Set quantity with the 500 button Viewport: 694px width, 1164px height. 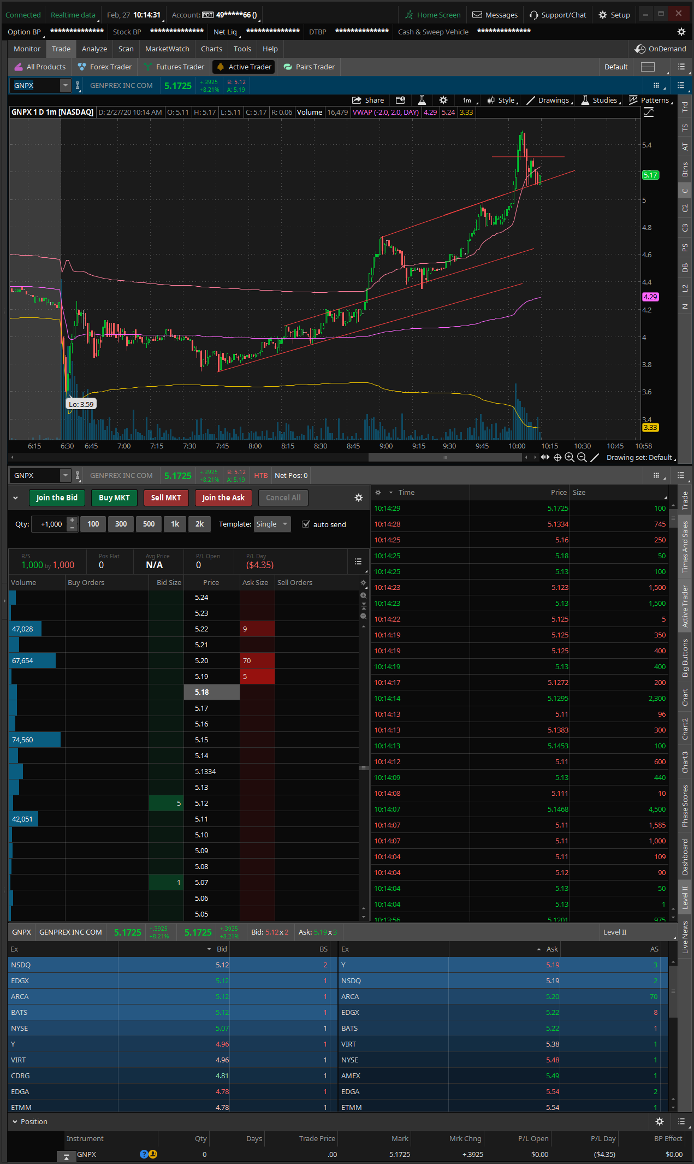pos(149,524)
